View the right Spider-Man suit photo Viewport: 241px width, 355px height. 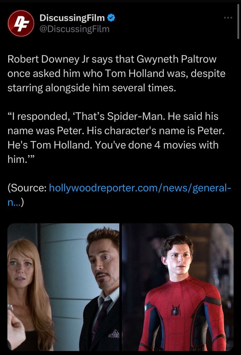(x=178, y=287)
